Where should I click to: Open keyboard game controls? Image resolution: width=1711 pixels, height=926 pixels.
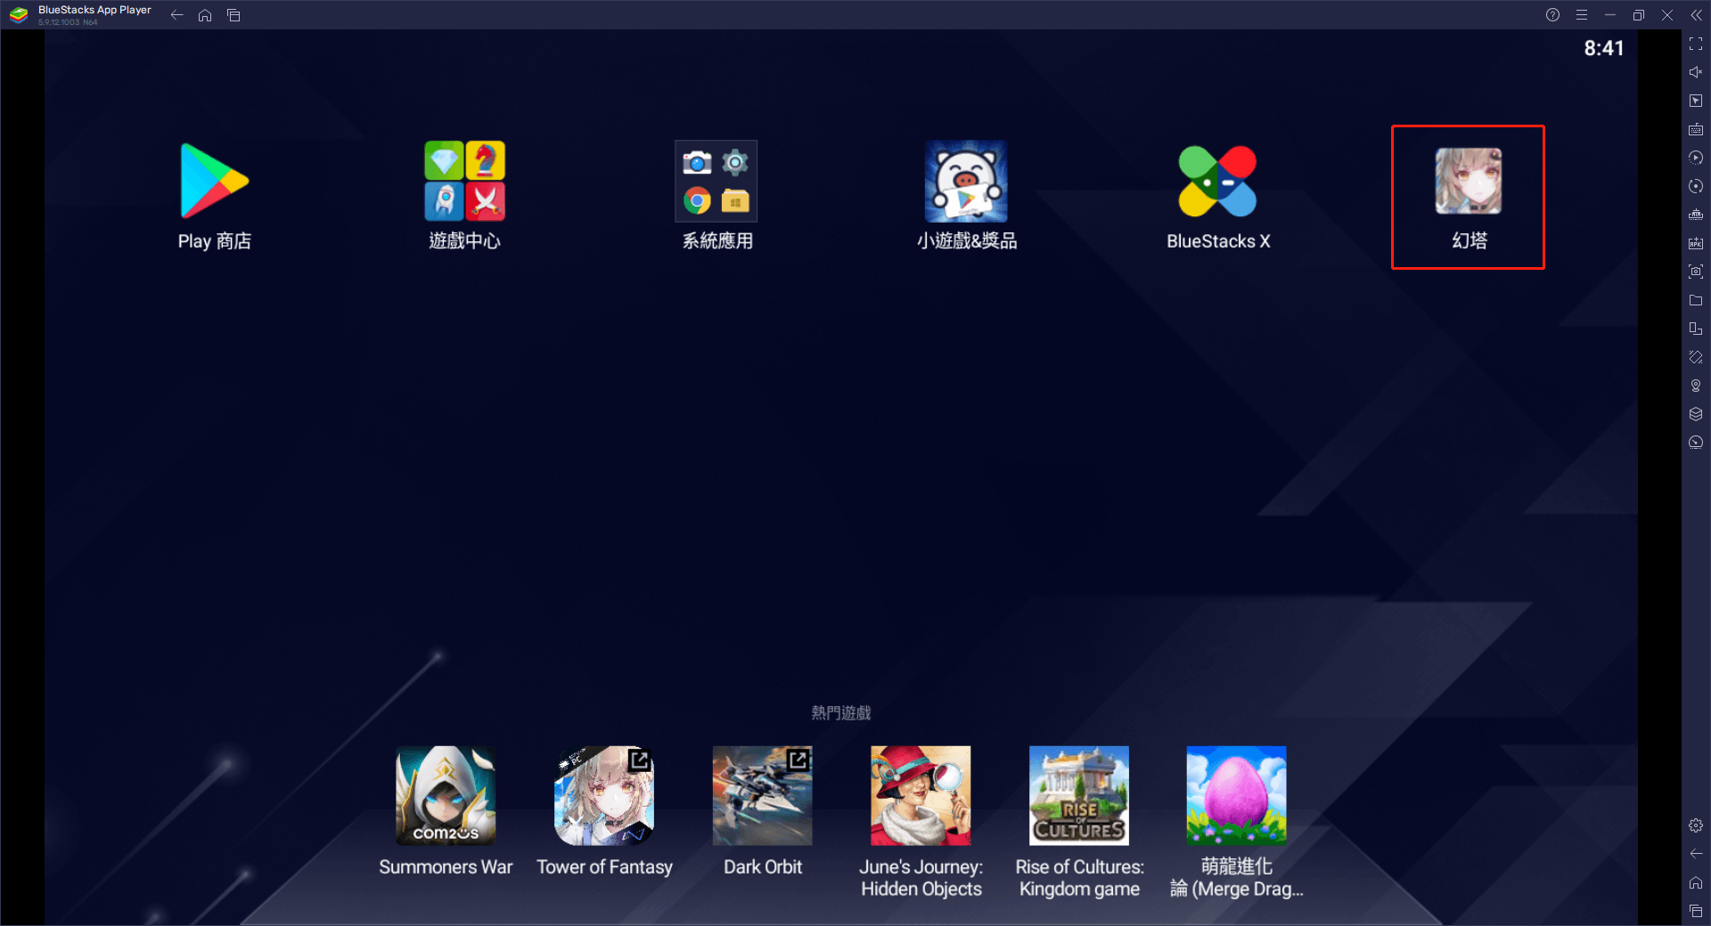point(1696,129)
